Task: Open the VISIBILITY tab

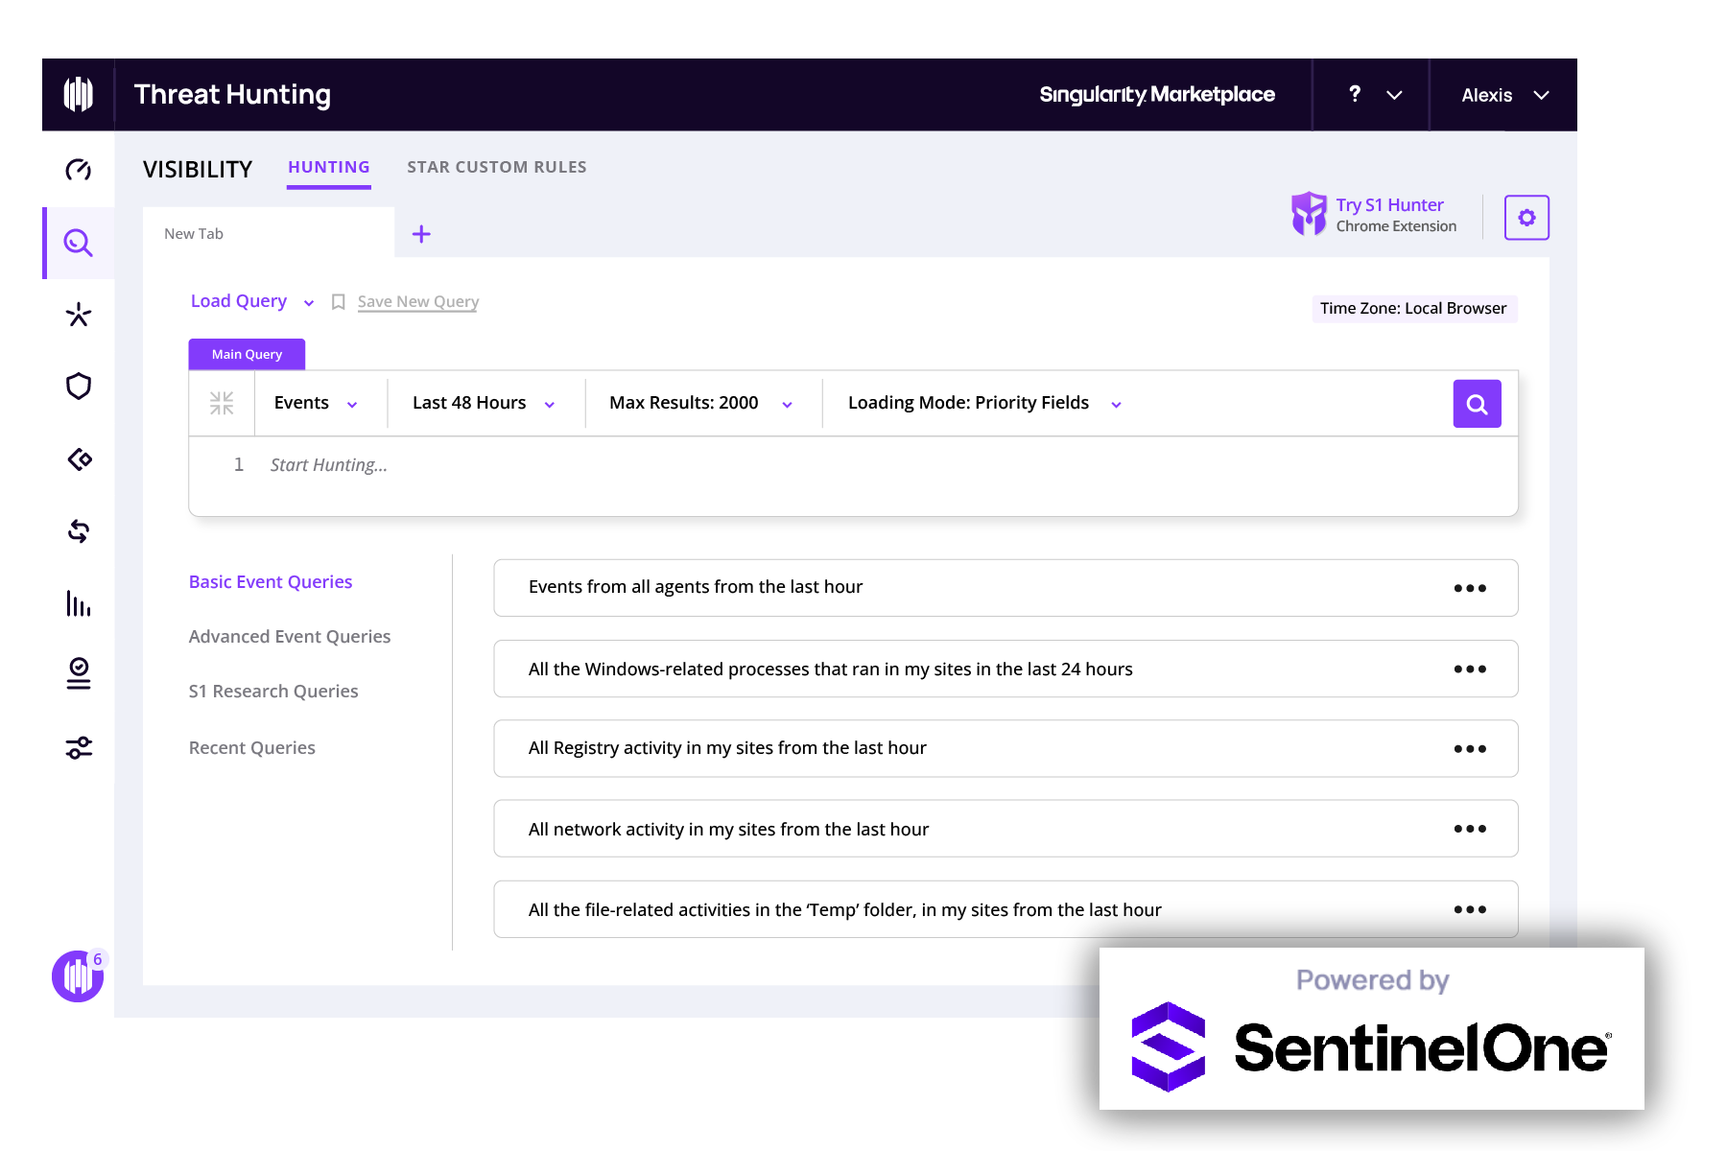Action: (198, 168)
